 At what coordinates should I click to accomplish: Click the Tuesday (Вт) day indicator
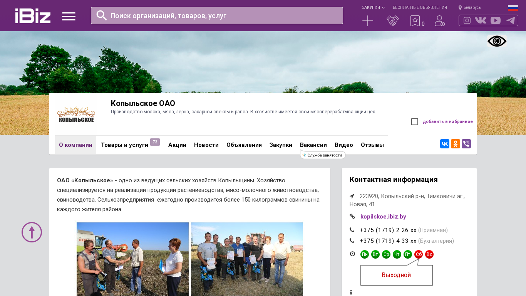pyautogui.click(x=375, y=254)
